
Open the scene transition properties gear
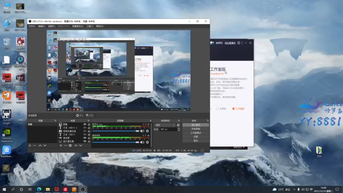coord(178,125)
